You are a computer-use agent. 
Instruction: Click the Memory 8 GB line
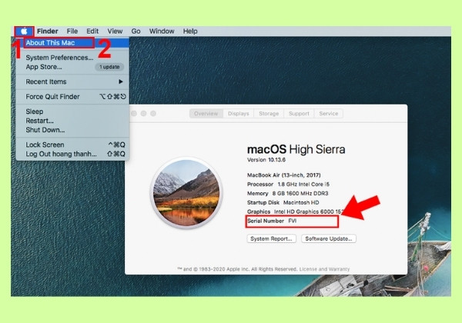pyautogui.click(x=287, y=193)
